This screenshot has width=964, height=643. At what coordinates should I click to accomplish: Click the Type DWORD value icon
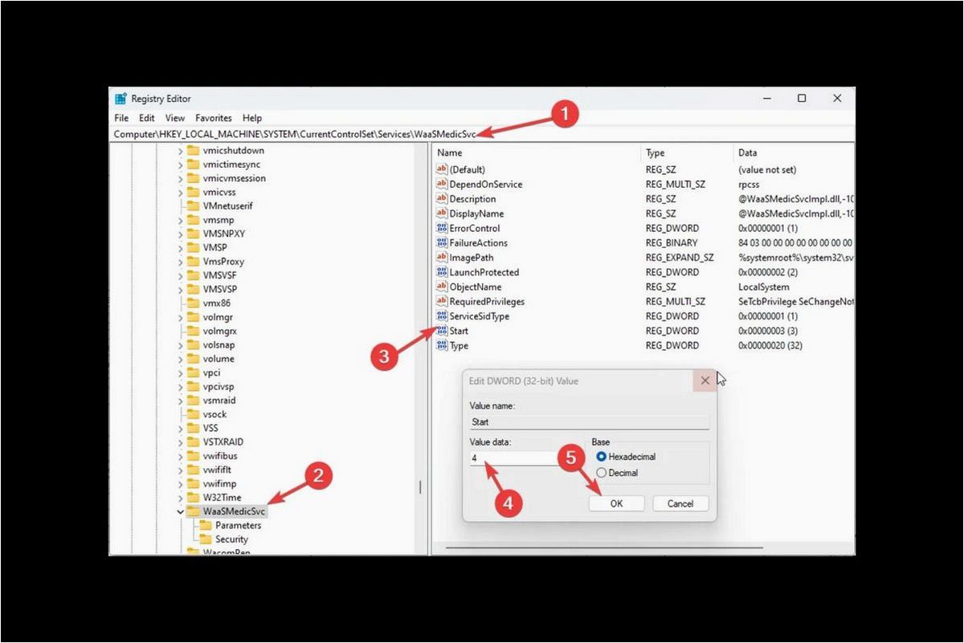441,345
